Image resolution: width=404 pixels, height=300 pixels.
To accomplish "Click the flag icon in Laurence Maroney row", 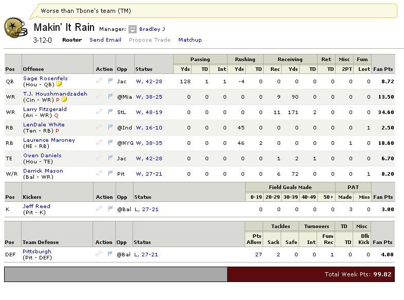I will click(111, 142).
